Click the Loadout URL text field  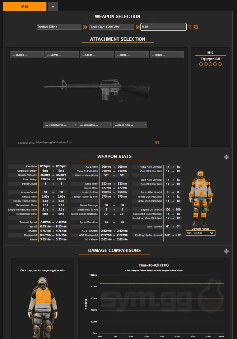tap(95, 143)
